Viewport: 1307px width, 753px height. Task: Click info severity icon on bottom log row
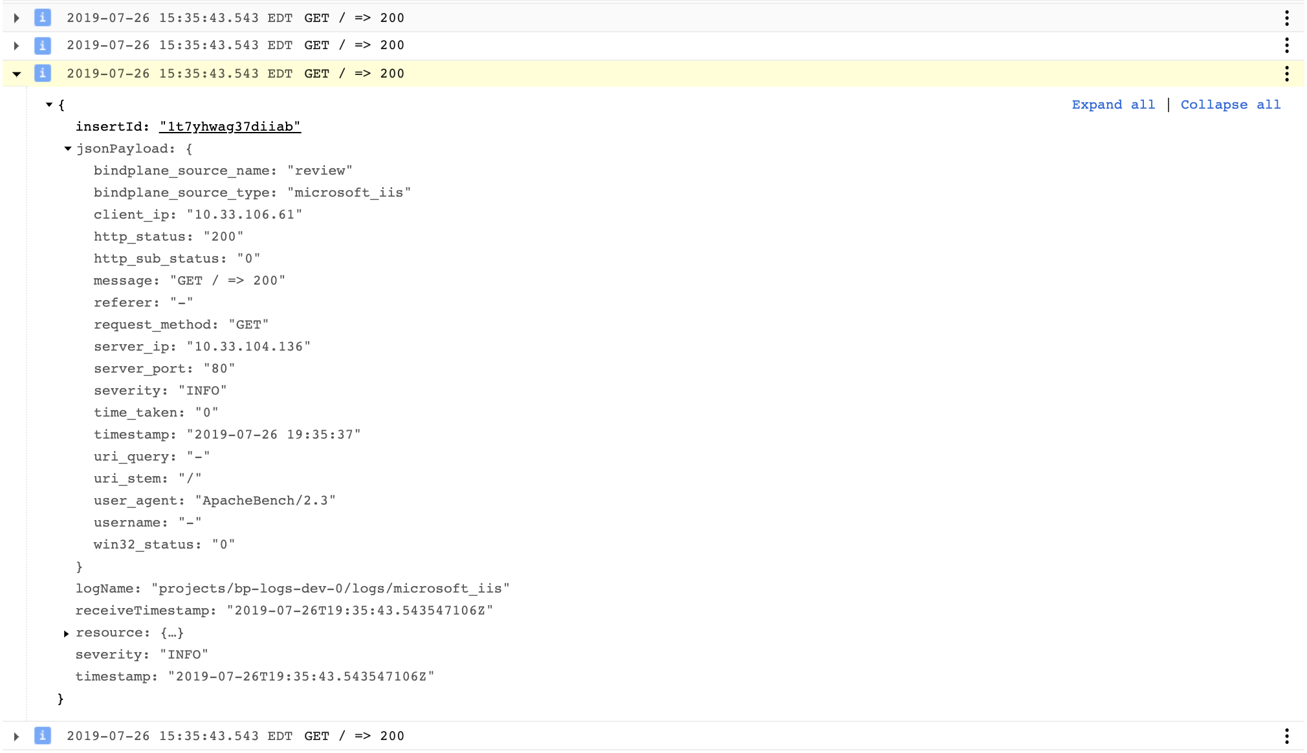43,736
